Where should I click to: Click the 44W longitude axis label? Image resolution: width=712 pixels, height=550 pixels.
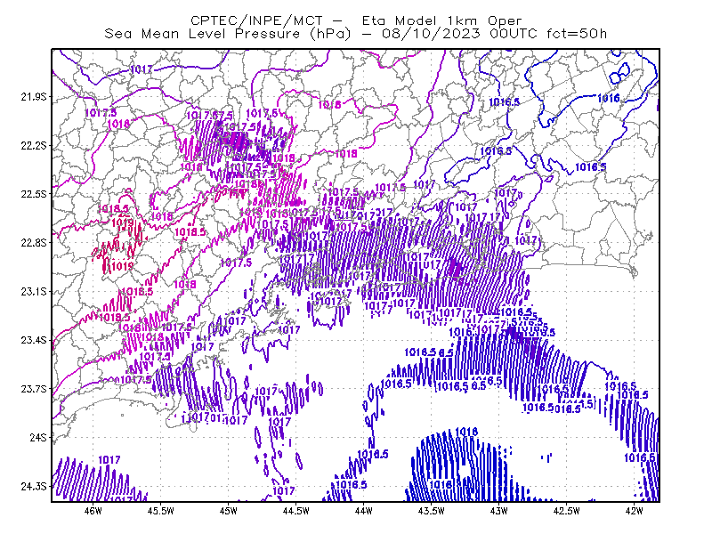pos(364,511)
